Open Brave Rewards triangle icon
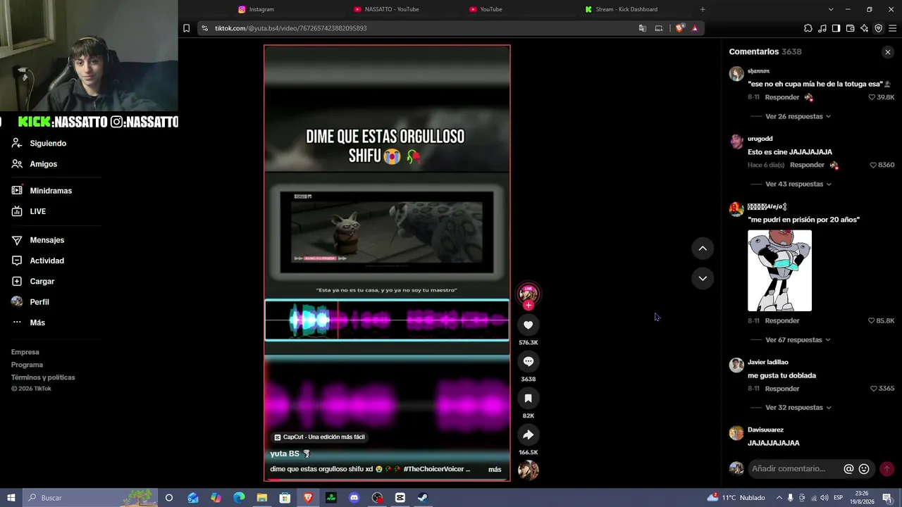This screenshot has height=507, width=902. (x=695, y=28)
